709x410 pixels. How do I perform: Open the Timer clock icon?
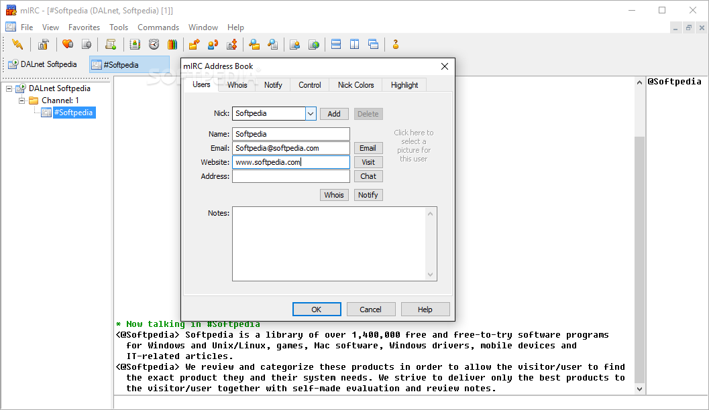[154, 44]
